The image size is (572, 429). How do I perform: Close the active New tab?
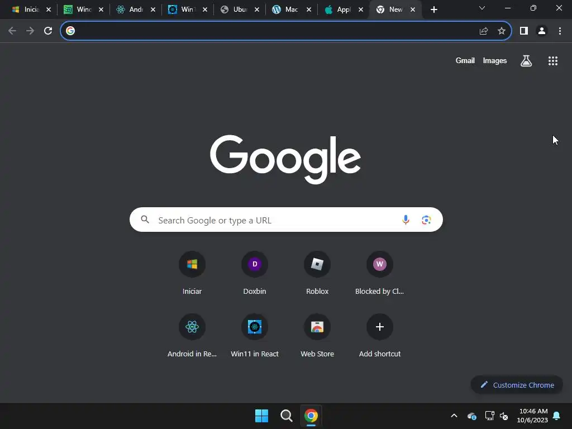(413, 9)
